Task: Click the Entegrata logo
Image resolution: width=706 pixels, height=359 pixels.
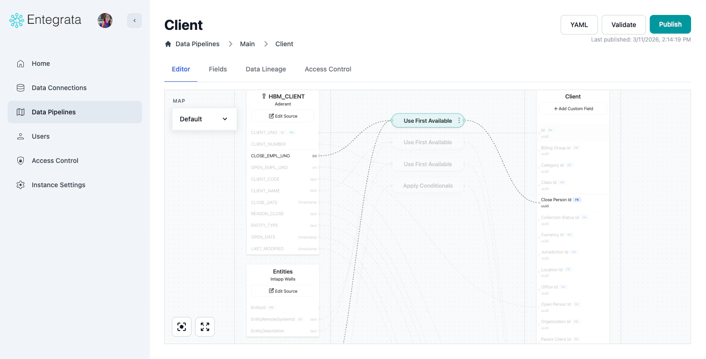Action: click(x=45, y=20)
